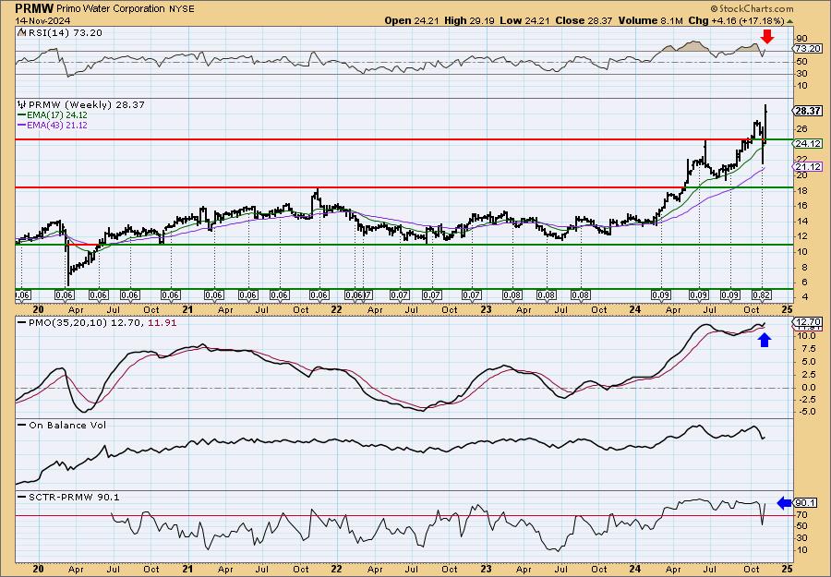
Task: Click the 21.12 EMA price axis tag
Action: [x=807, y=167]
